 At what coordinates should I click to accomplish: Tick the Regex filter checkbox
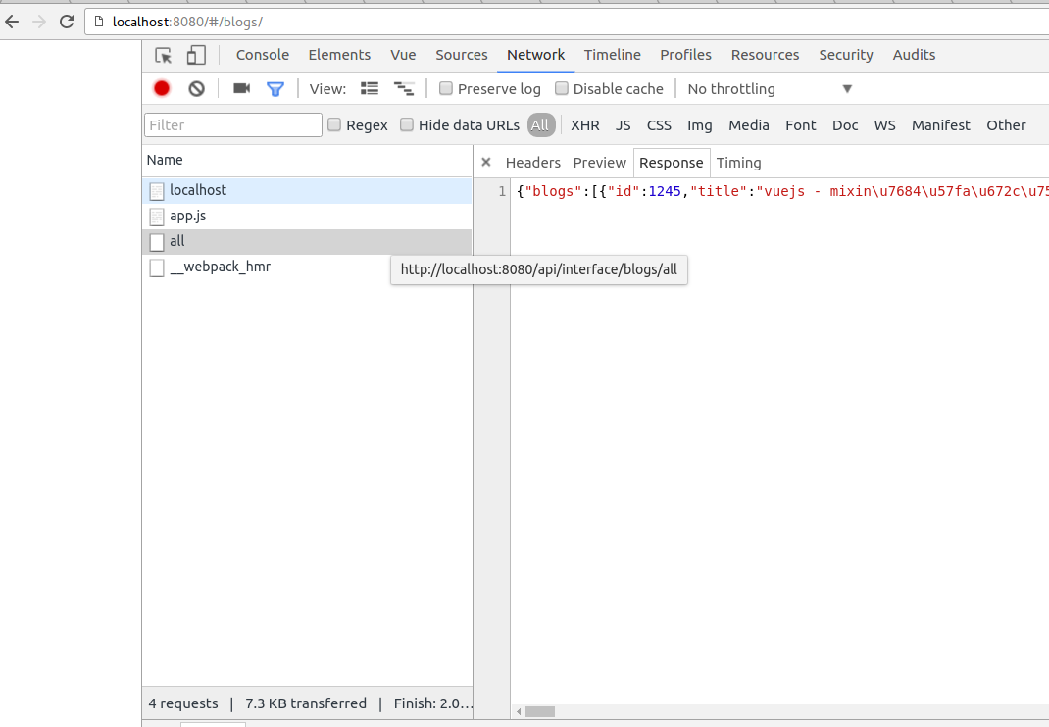pyautogui.click(x=334, y=124)
